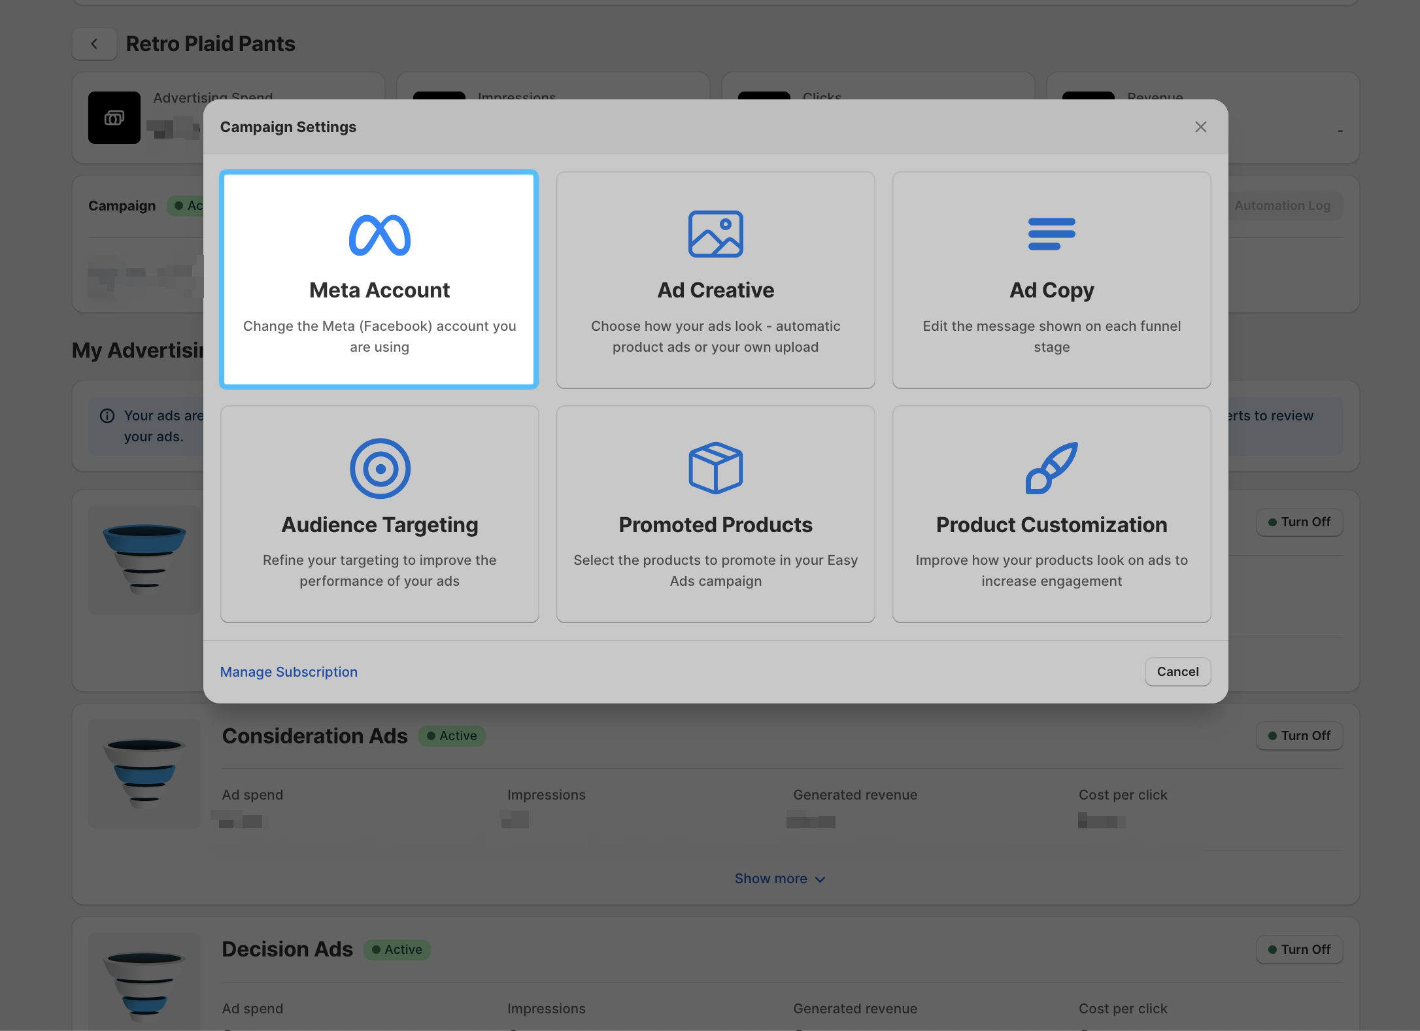The image size is (1420, 1031).
Task: Click the Consideration Ads funnel thumbnail
Action: 144,773
